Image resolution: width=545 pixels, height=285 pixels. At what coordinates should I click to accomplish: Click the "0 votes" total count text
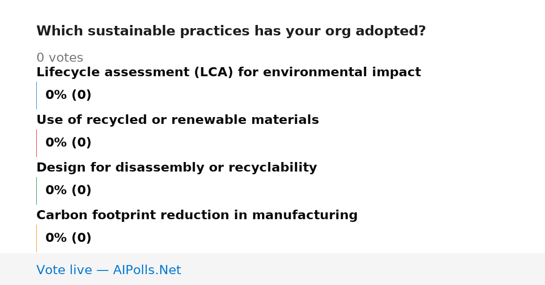coord(59,58)
